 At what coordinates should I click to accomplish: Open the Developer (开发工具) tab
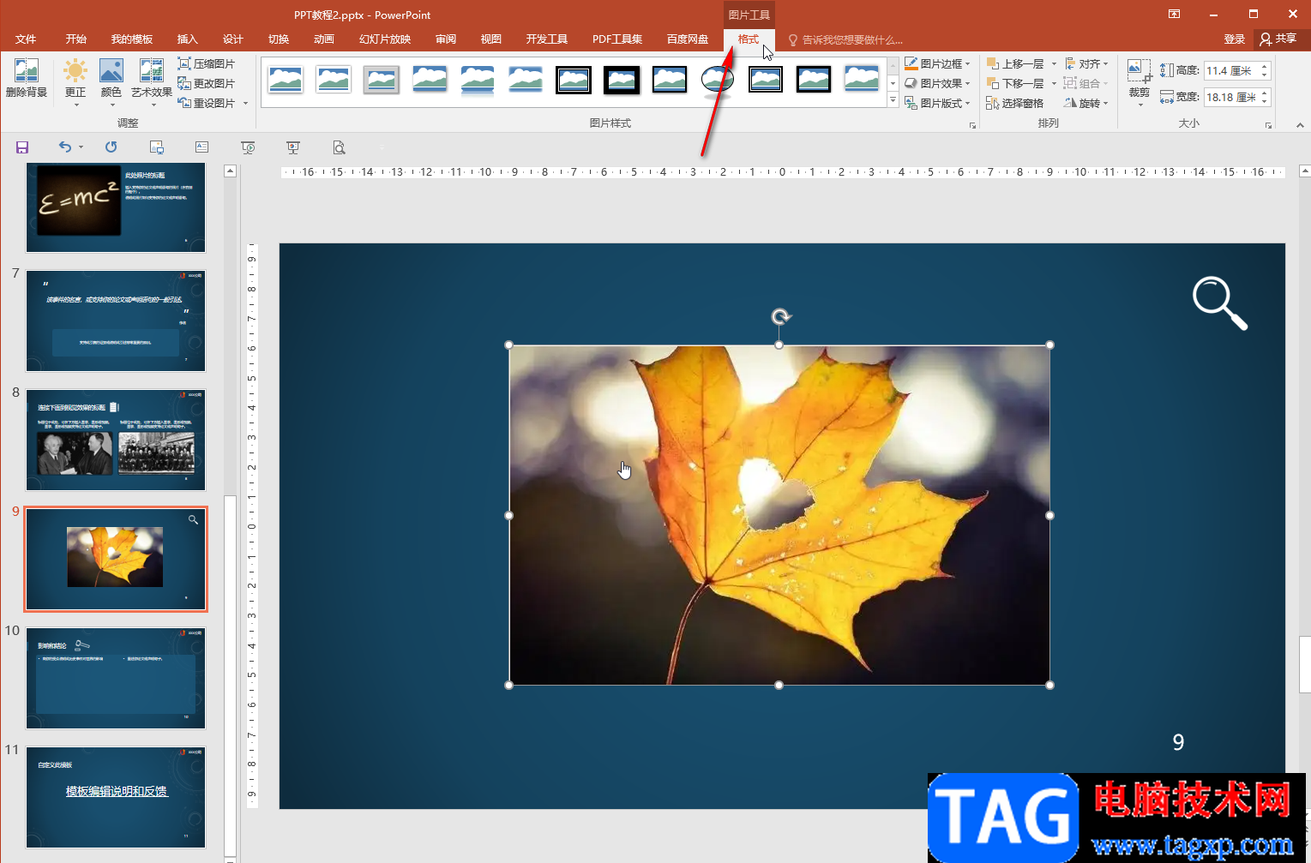[547, 39]
